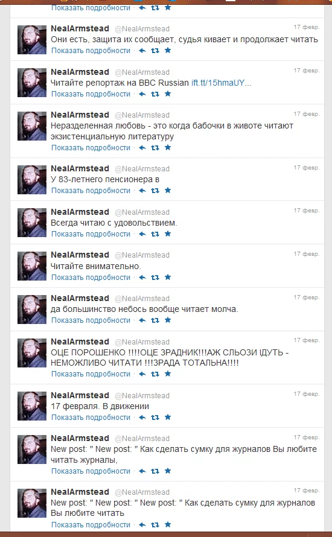Show details for 'Читайте внимательно' tweet
This screenshot has width=332, height=537.
[91, 277]
